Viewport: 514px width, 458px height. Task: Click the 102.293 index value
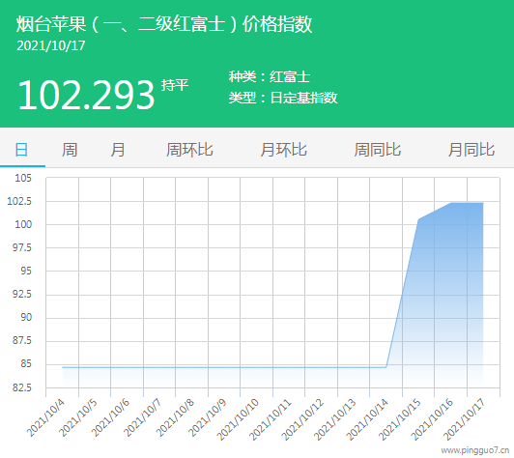[x=86, y=96]
